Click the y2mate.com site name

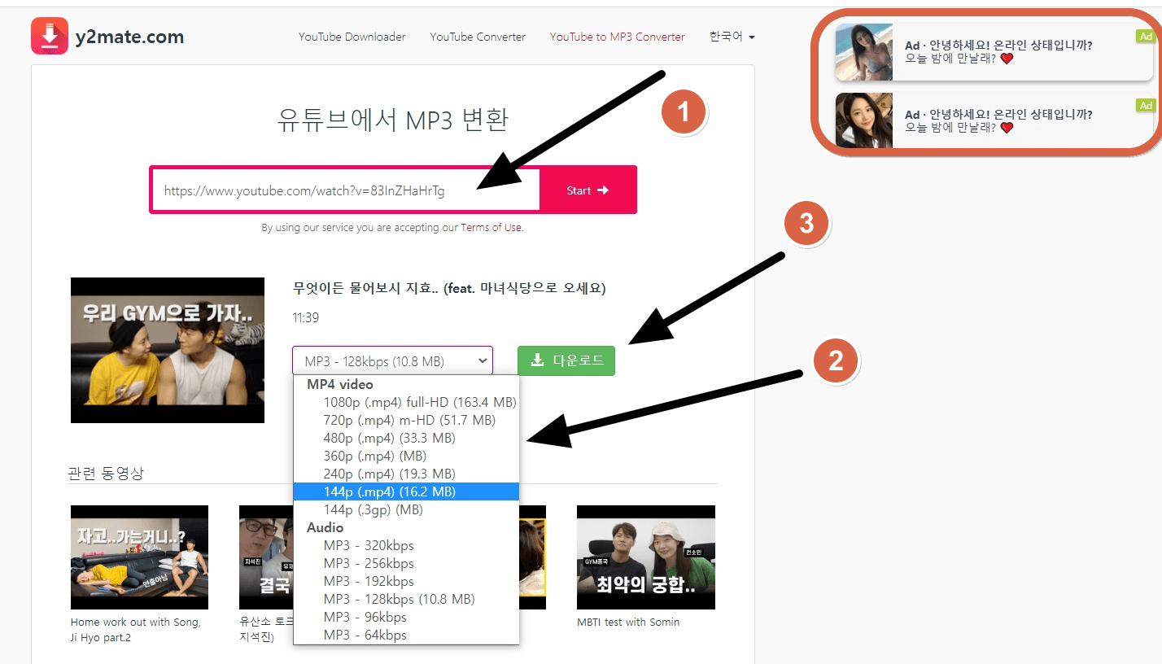(x=130, y=37)
